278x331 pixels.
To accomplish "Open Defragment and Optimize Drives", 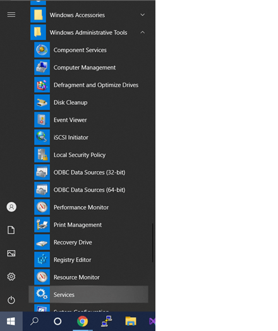I will (96, 85).
